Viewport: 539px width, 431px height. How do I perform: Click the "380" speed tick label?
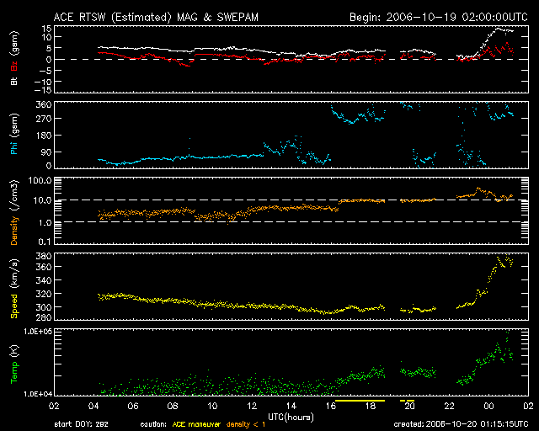pos(44,256)
